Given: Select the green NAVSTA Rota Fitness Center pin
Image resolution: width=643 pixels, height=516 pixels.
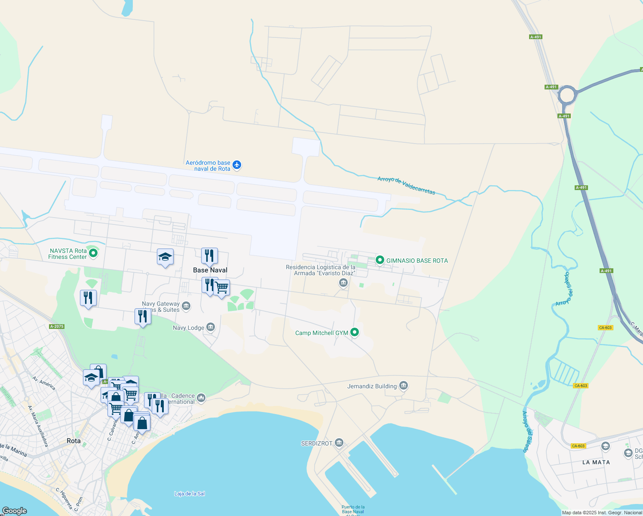Looking at the screenshot, I should pos(93,254).
